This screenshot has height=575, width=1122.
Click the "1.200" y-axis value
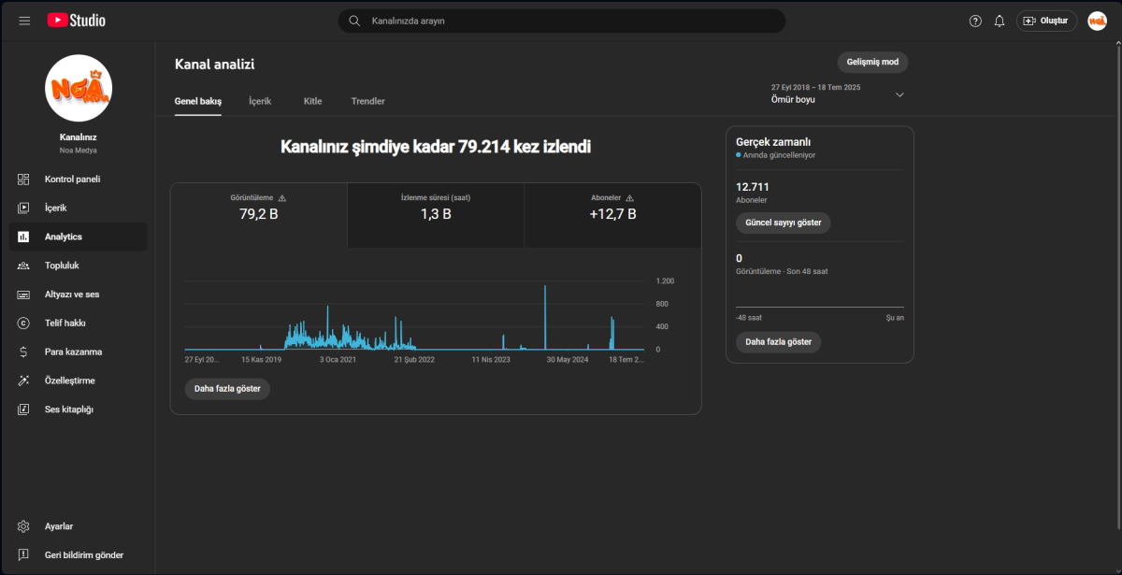[665, 281]
